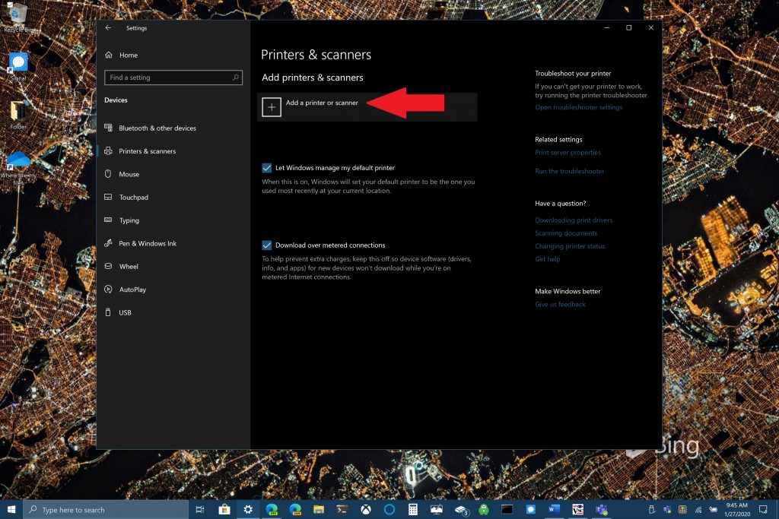Open Edge Canary from the taskbar

[x=295, y=510]
